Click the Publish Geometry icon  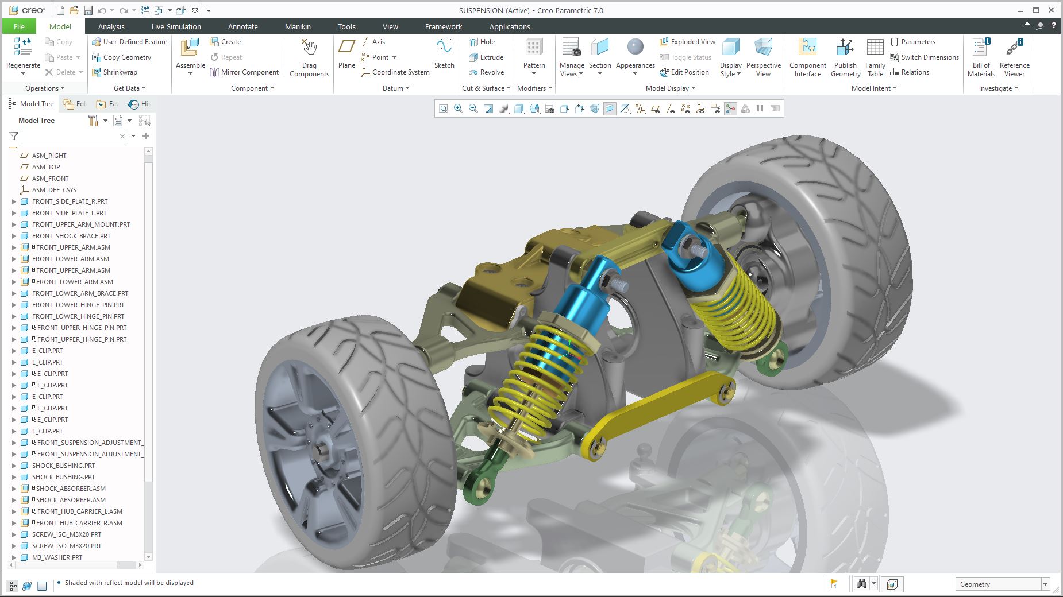coord(845,46)
